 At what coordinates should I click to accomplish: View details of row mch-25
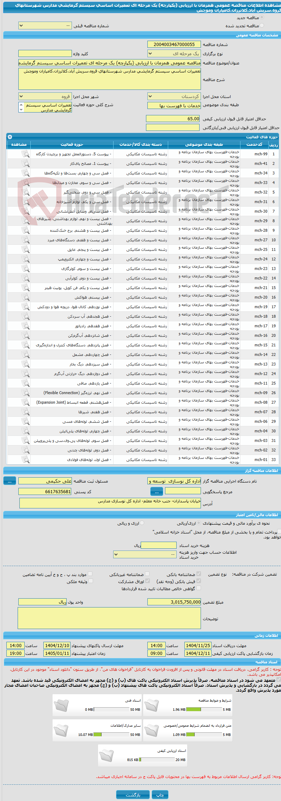(x=25, y=249)
